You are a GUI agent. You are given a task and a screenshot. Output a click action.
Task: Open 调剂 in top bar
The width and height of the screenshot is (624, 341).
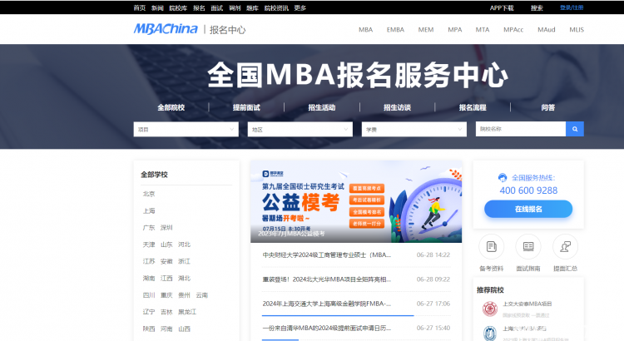point(235,8)
